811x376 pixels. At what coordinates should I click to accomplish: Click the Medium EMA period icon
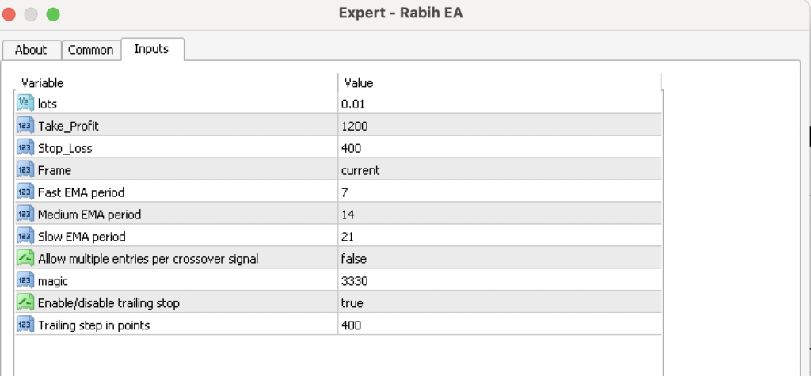click(x=24, y=215)
